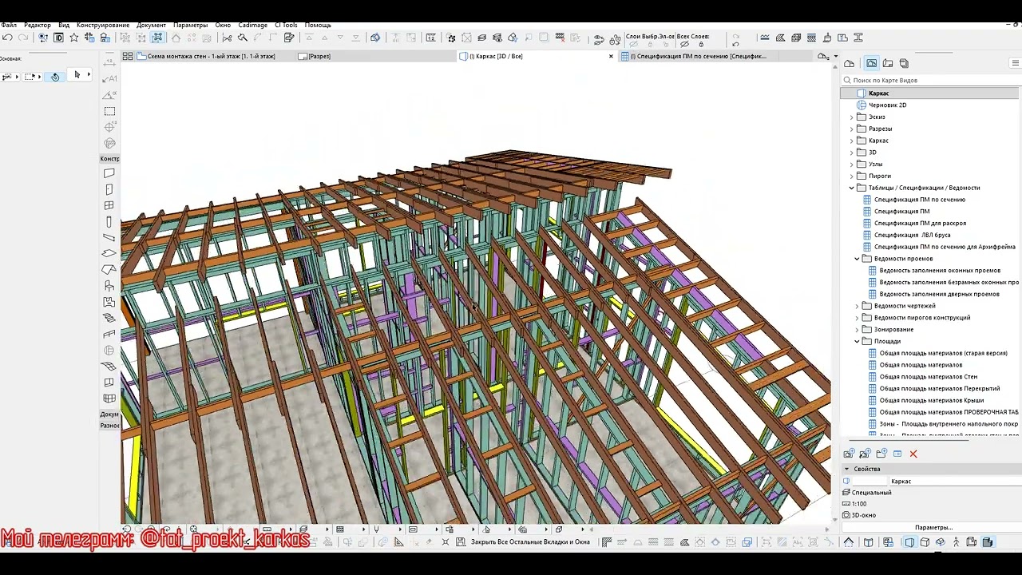Select the Column tool in toolbox
Screen dimensions: 1022x575
(x=109, y=221)
